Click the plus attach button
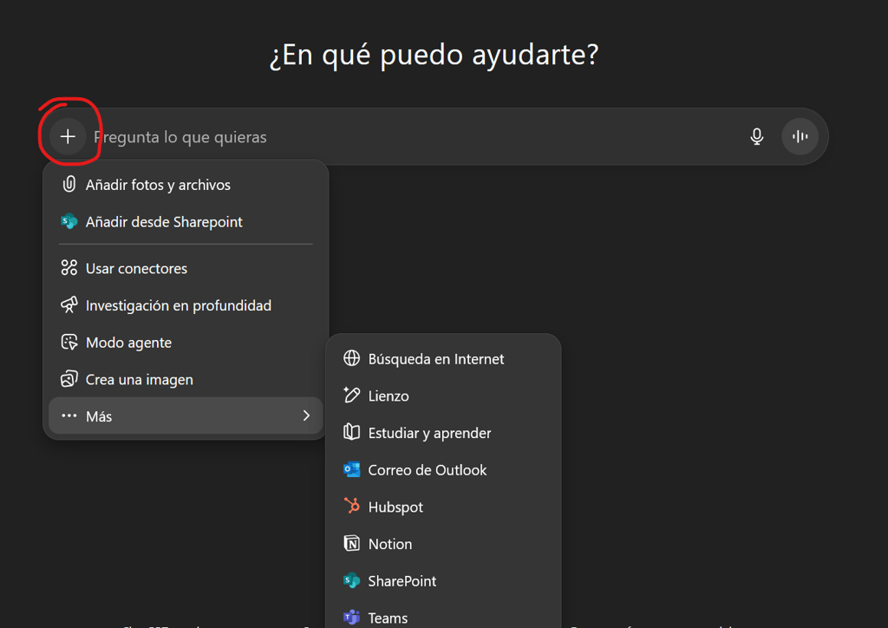Viewport: 888px width, 628px height. pyautogui.click(x=68, y=137)
